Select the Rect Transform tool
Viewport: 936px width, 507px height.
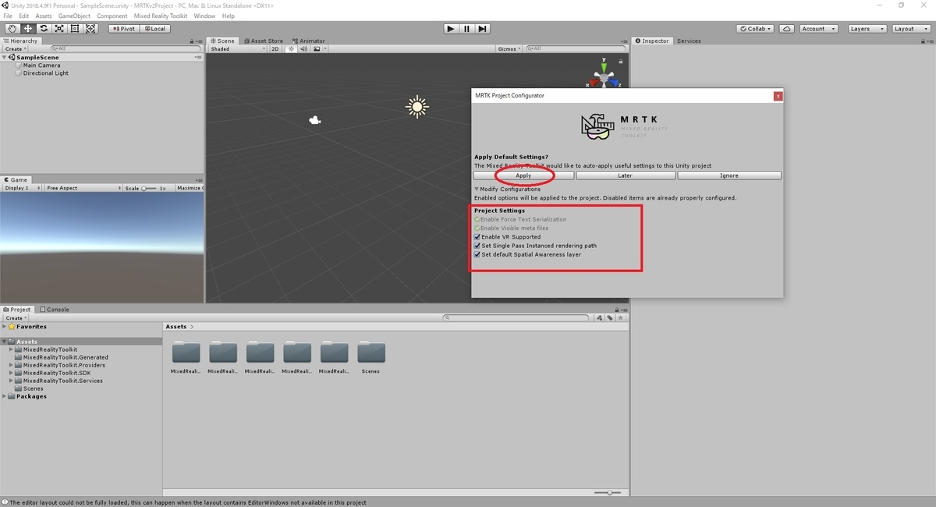tap(75, 29)
